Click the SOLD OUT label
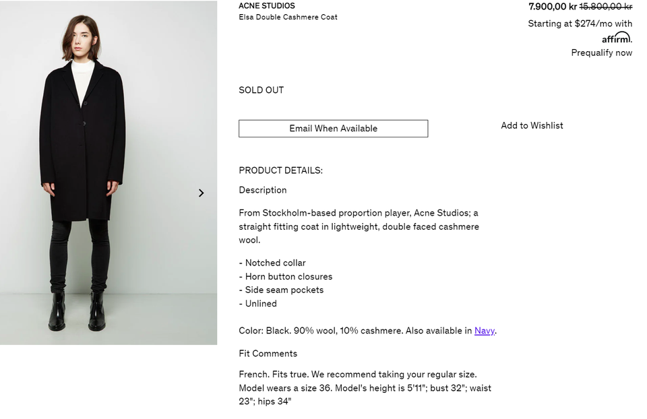This screenshot has width=647, height=419. click(261, 90)
